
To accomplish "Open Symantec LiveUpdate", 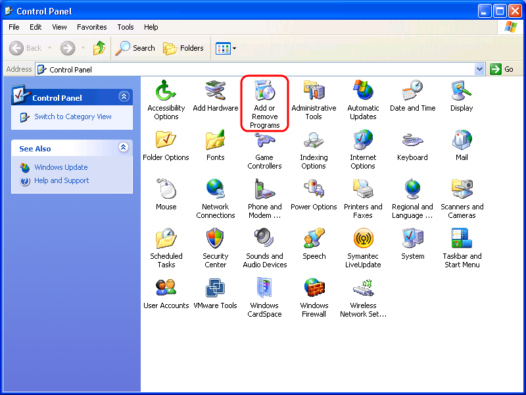I will pyautogui.click(x=363, y=248).
